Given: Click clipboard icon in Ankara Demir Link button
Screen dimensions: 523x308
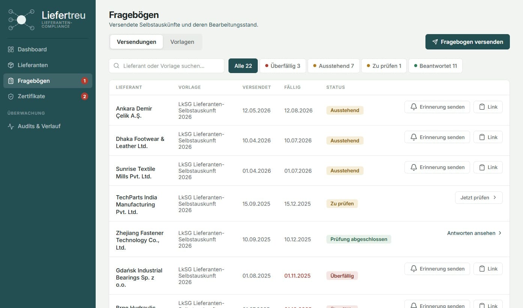Looking at the screenshot, I should point(482,107).
